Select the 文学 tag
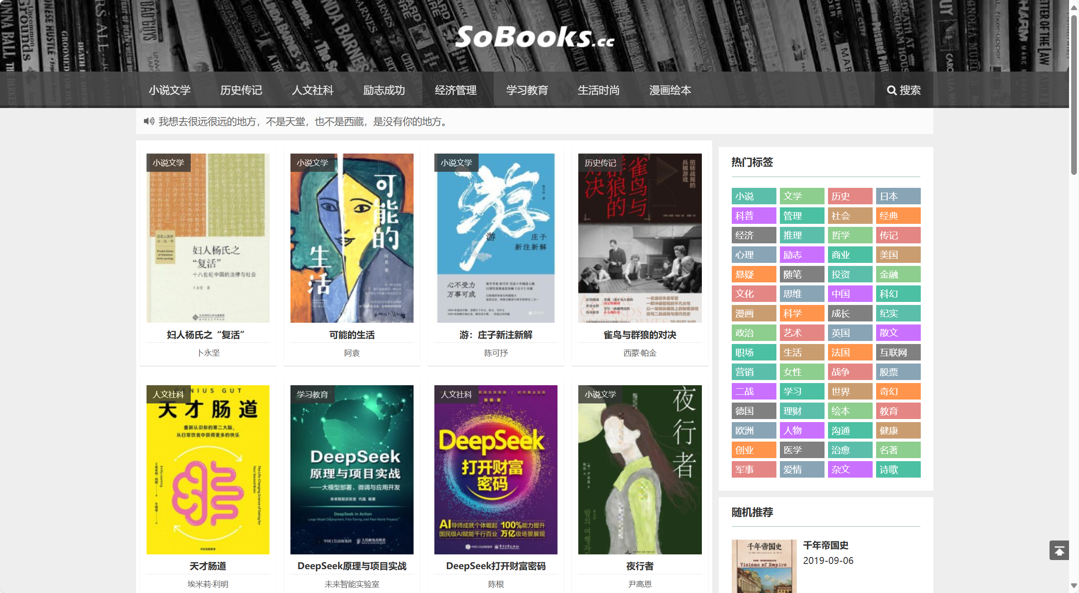 tap(802, 196)
